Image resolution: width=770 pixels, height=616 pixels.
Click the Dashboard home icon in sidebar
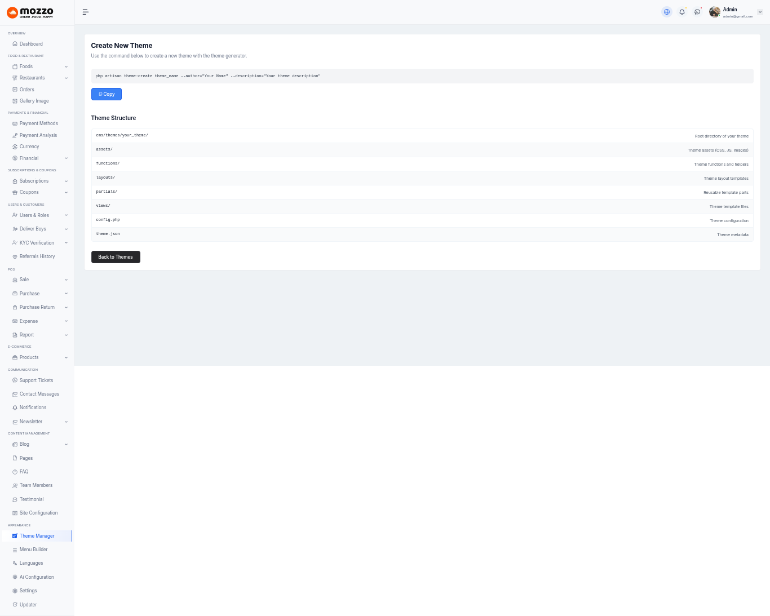[x=15, y=44]
